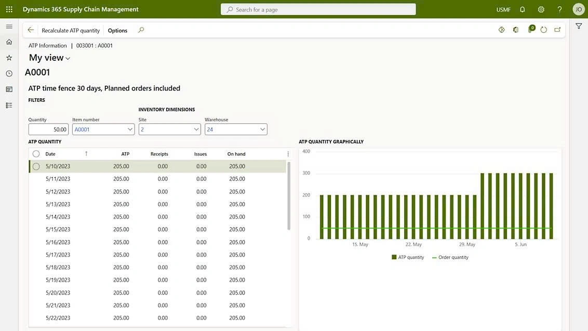The image size is (588, 331).
Task: Click Recalculate ATP quantity button
Action: pos(71,30)
